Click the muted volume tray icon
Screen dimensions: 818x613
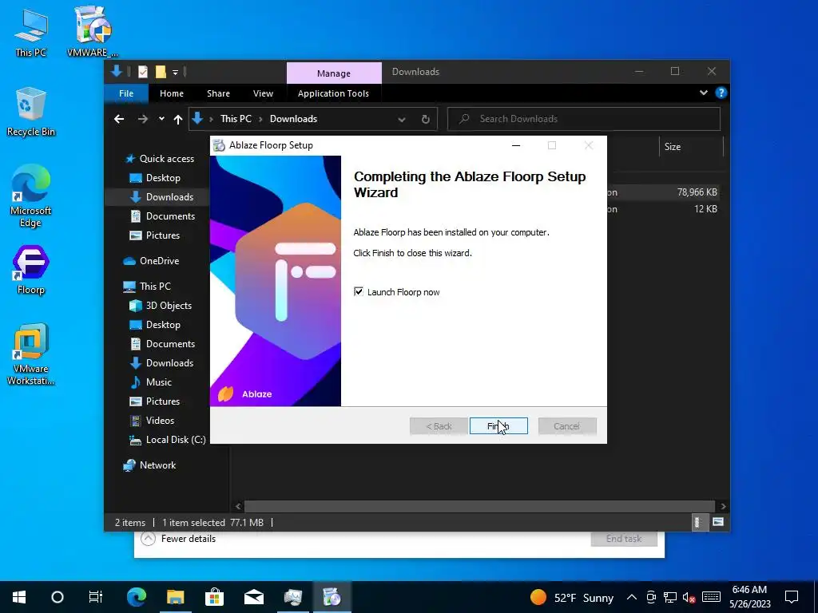689,597
